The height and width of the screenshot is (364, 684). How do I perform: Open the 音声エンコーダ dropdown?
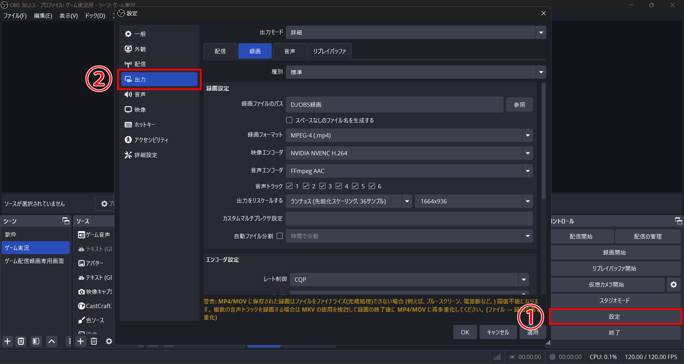click(x=409, y=171)
